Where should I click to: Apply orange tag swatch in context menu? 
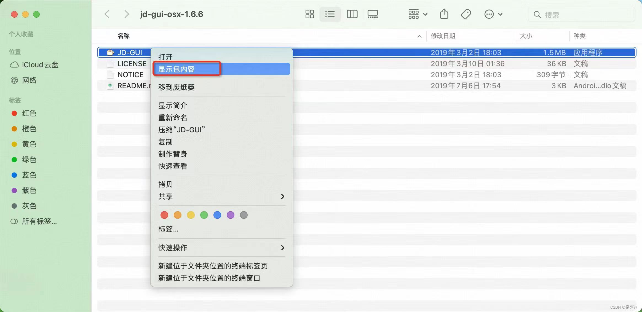(178, 215)
